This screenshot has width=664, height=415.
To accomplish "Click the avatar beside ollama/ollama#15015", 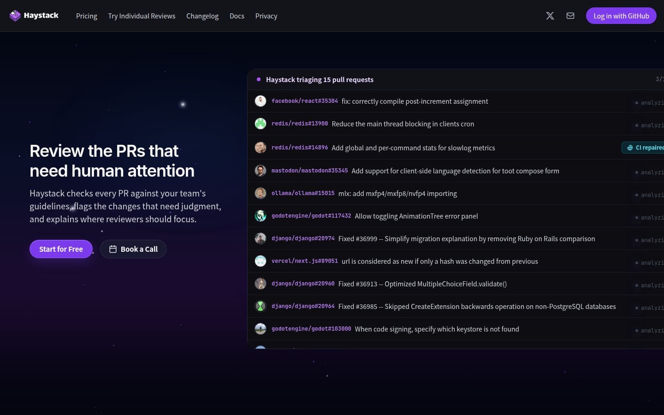I will pyautogui.click(x=261, y=193).
